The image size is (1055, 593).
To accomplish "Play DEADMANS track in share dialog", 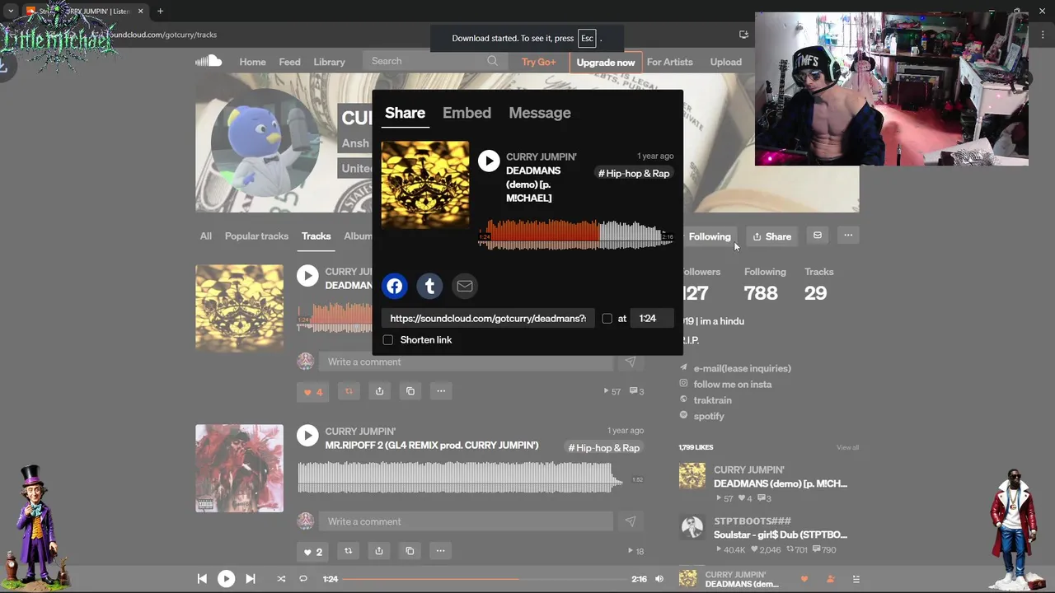I will [x=489, y=161].
